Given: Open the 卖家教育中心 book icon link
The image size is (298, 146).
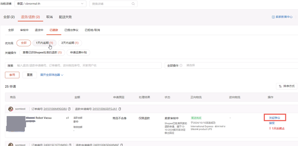Looking at the screenshot, I should click(273, 17).
